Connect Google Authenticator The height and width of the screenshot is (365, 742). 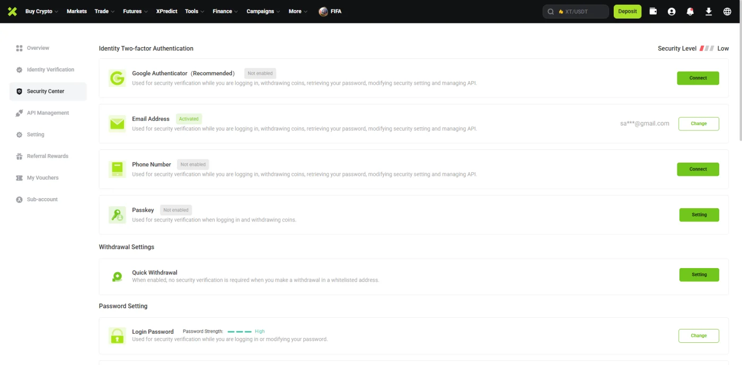pyautogui.click(x=698, y=78)
